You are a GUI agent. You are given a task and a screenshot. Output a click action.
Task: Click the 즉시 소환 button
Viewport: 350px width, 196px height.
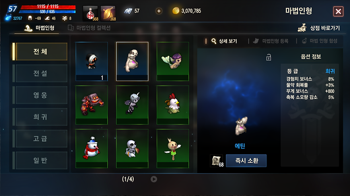pos(246,161)
